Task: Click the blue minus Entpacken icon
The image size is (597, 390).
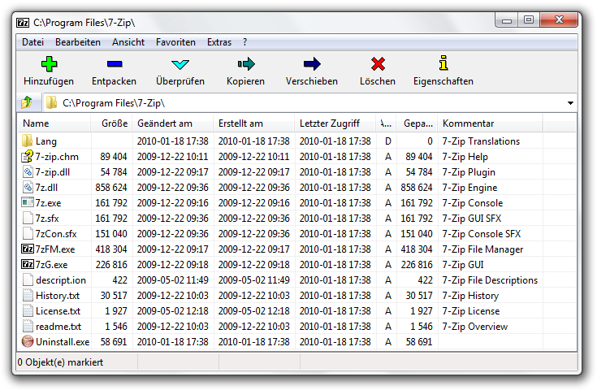Action: click(115, 64)
